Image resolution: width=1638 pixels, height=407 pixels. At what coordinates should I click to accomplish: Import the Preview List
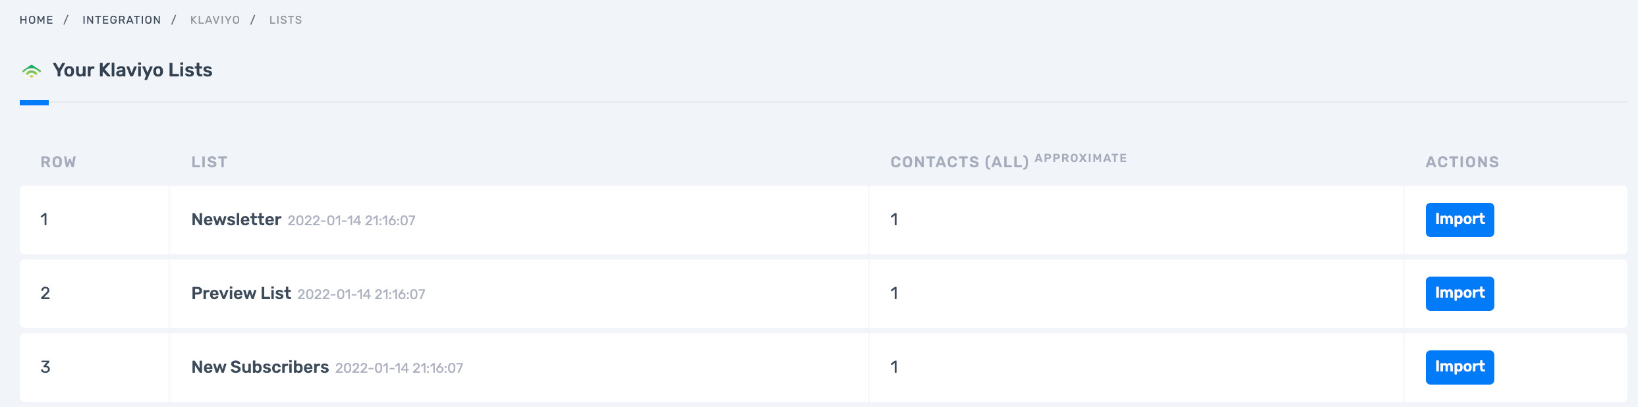[x=1459, y=294]
